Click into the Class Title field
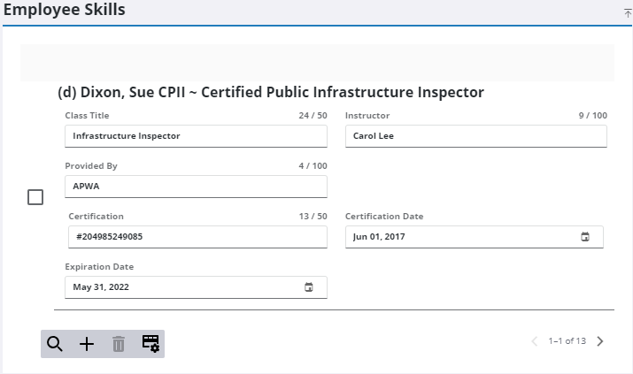633x374 pixels. click(195, 136)
